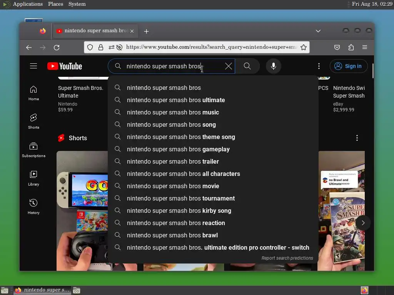This screenshot has width=394, height=295.
Task: Open Firefox extensions menu
Action: click(x=351, y=47)
